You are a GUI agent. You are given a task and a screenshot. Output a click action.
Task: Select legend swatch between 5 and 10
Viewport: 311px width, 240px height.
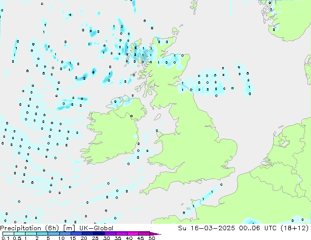tap(53, 234)
